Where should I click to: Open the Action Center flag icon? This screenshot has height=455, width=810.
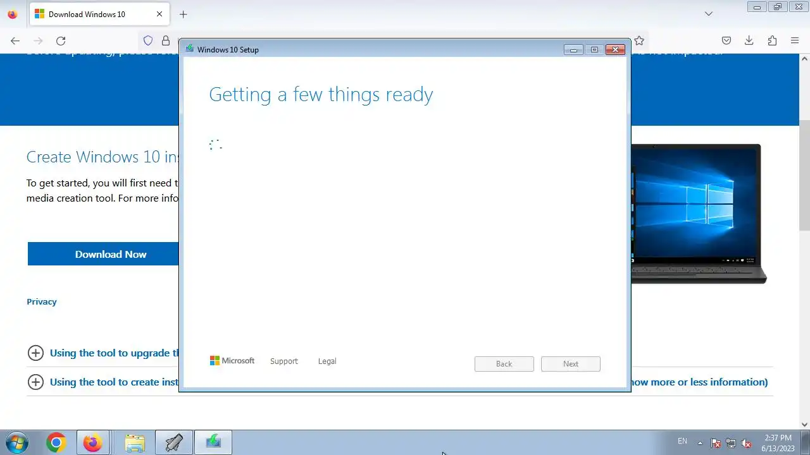click(x=716, y=443)
